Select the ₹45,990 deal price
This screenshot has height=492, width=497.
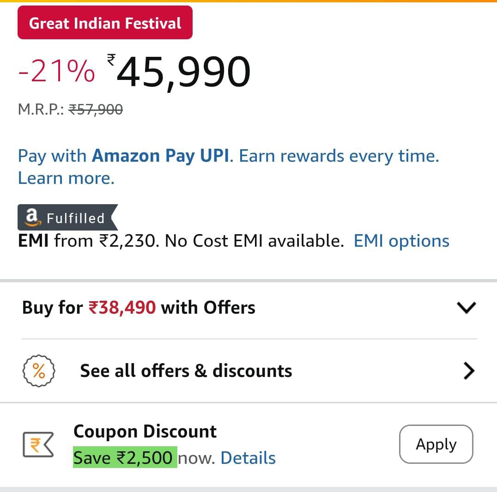click(184, 72)
